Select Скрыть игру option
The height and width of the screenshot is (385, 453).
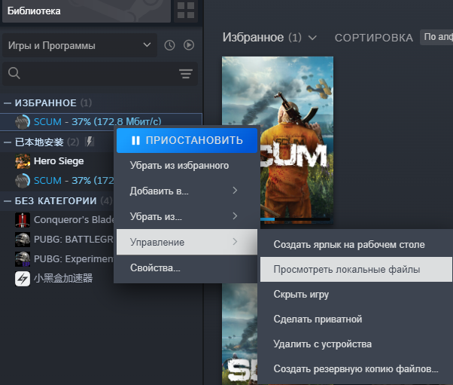point(356,294)
